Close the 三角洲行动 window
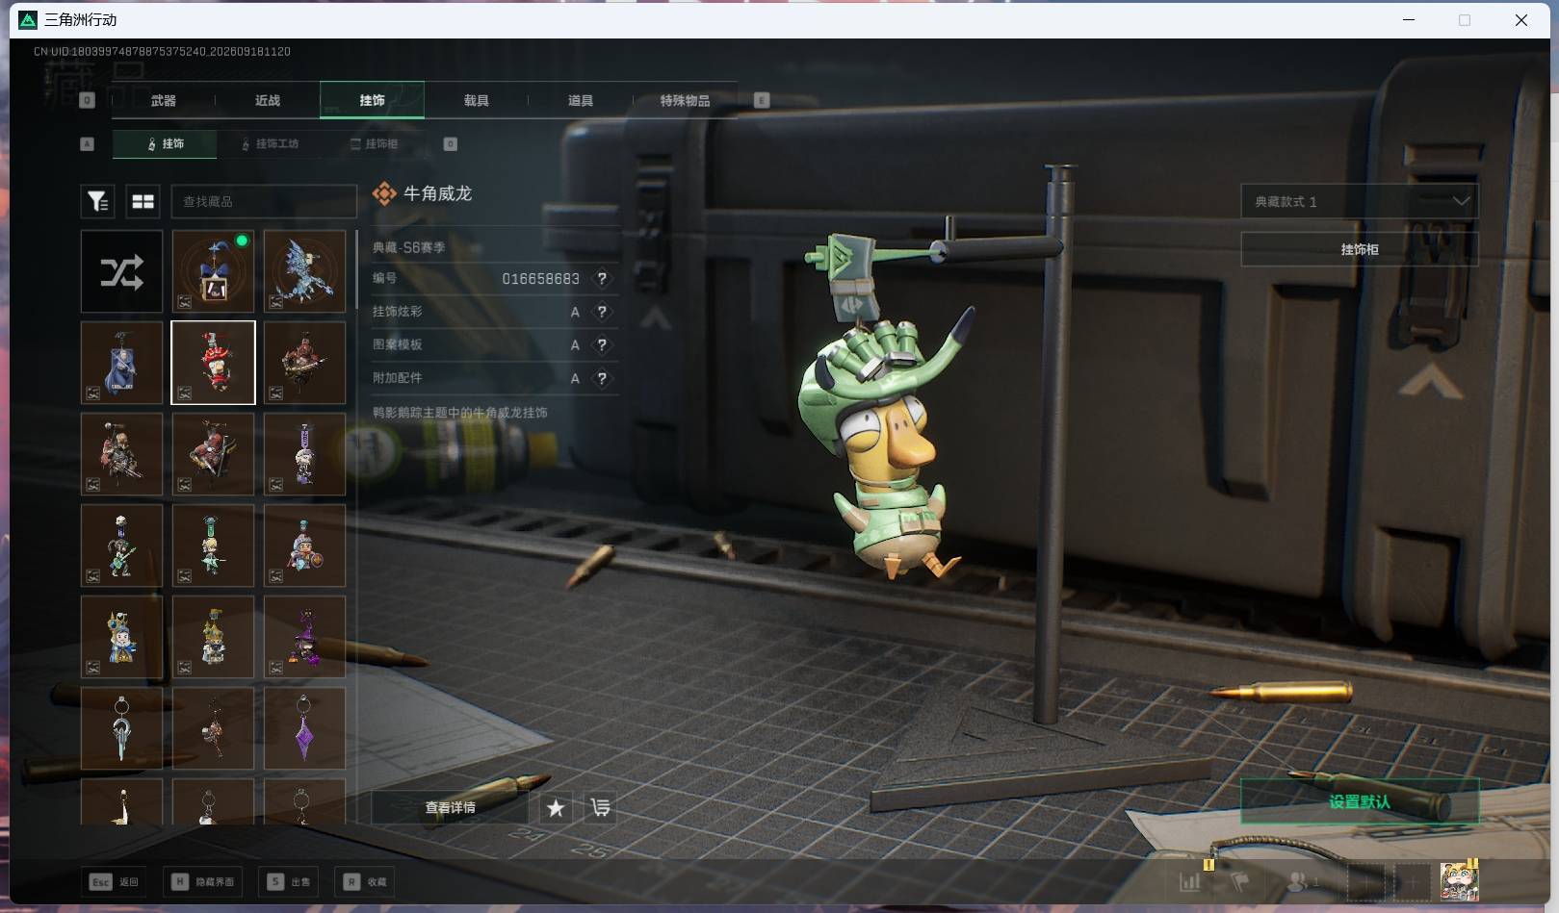The height and width of the screenshot is (913, 1559). pos(1521,20)
